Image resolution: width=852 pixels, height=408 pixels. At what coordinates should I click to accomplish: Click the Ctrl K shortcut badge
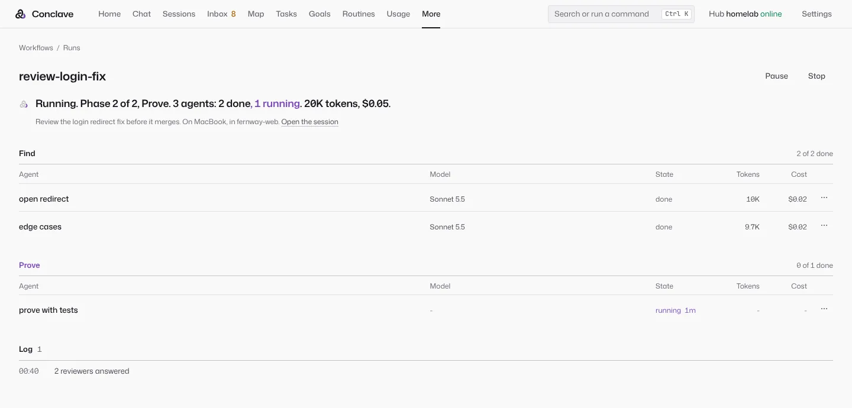[x=676, y=14]
